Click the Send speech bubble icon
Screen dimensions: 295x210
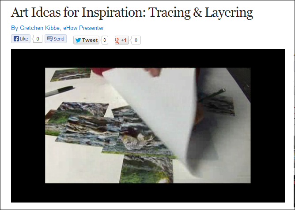click(x=49, y=39)
